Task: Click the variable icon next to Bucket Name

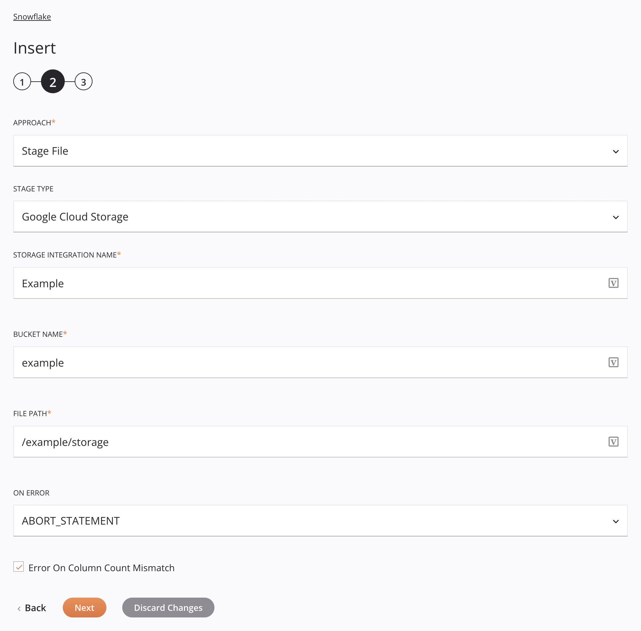Action: [x=613, y=362]
